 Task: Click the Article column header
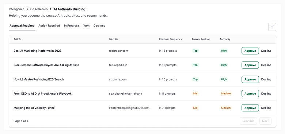(17, 39)
